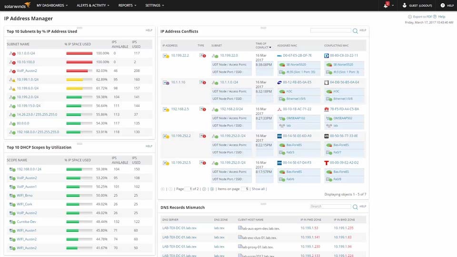
Task: Click the IP status icon beside 10.1.1.10
Action: (166, 82)
